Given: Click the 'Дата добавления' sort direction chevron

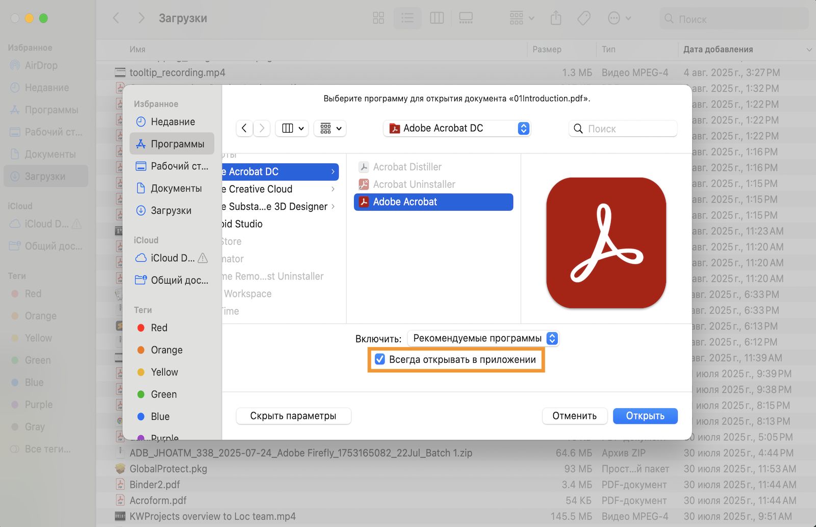Looking at the screenshot, I should (x=809, y=49).
